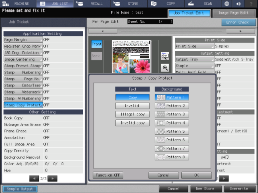Click the Sample Output button
258x193 pixels.
(x=20, y=189)
